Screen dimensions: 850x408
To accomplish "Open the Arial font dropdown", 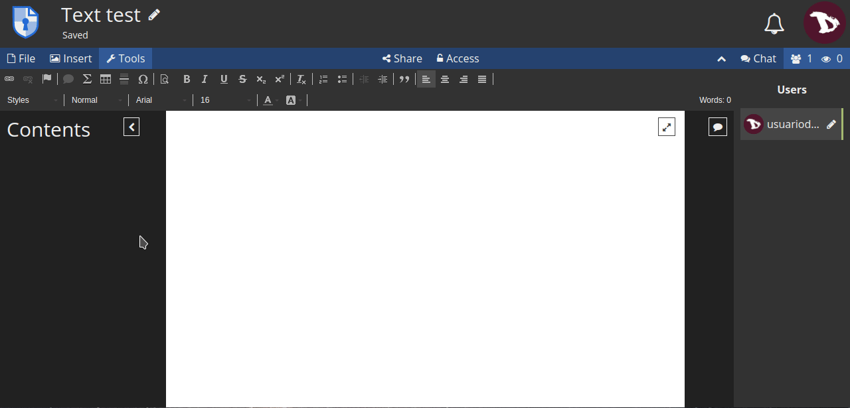I will (x=161, y=100).
